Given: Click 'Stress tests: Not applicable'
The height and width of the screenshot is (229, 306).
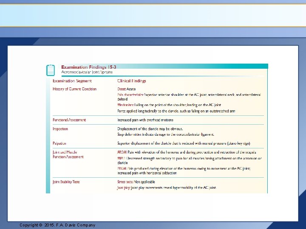Looking at the screenshot, I should (x=136, y=182).
